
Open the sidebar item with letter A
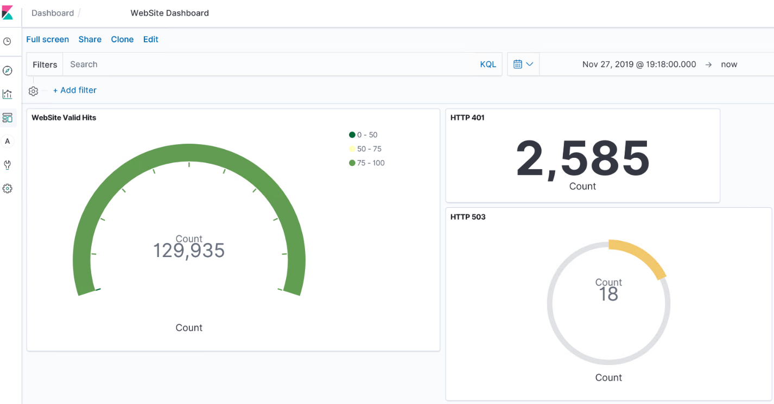pyautogui.click(x=7, y=142)
